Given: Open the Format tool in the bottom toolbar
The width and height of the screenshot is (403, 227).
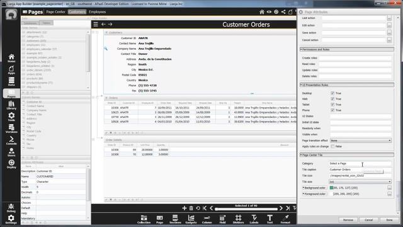Looking at the screenshot, I should pos(285,219).
